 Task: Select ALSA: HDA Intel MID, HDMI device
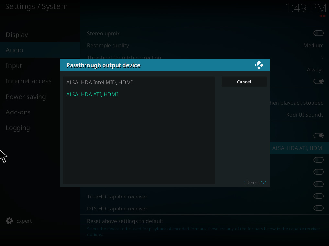pos(100,82)
